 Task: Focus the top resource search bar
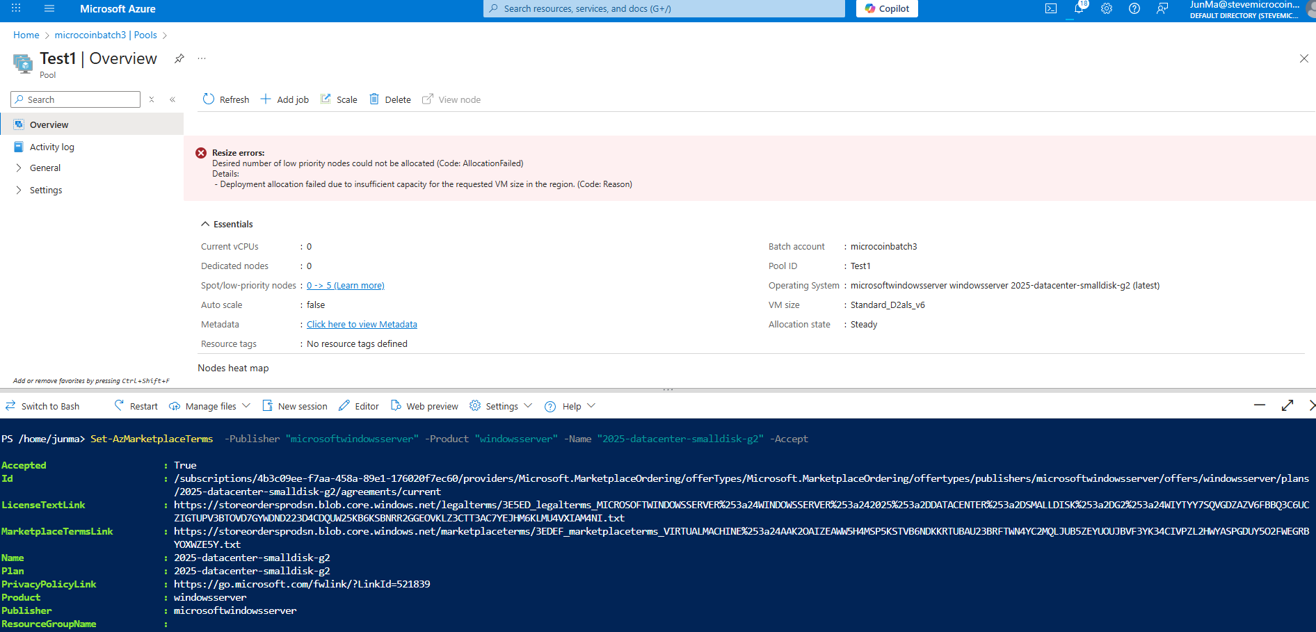tap(664, 8)
